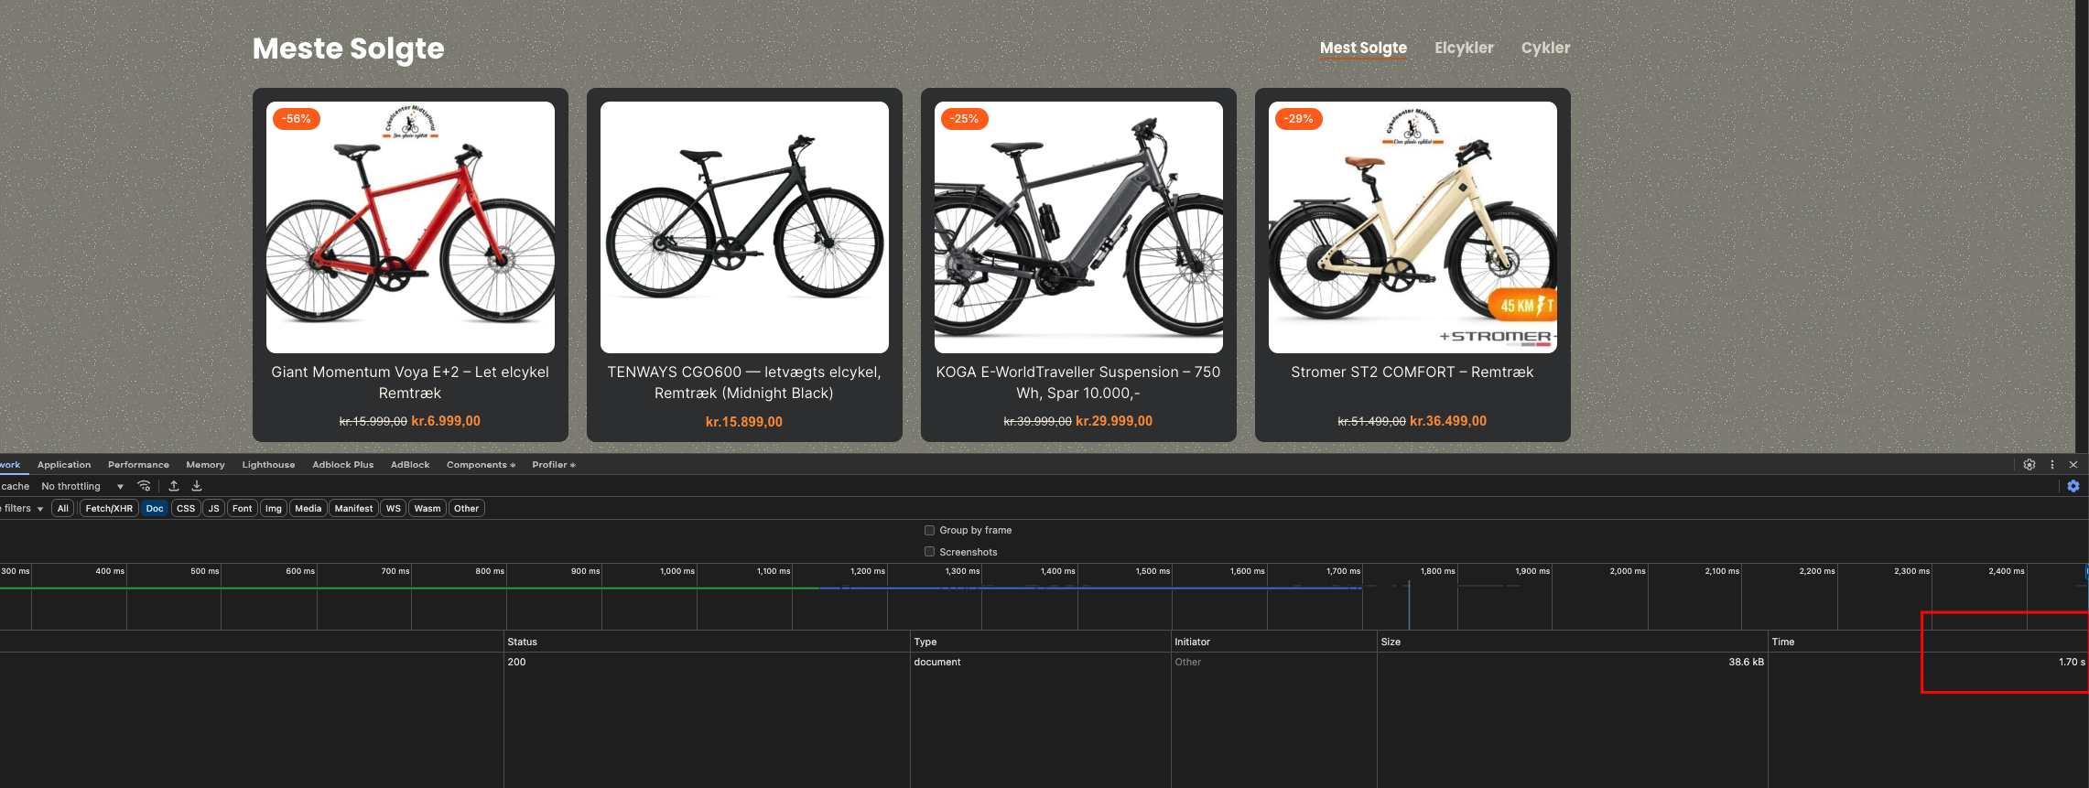Enable Screenshots checkbox

[x=929, y=552]
